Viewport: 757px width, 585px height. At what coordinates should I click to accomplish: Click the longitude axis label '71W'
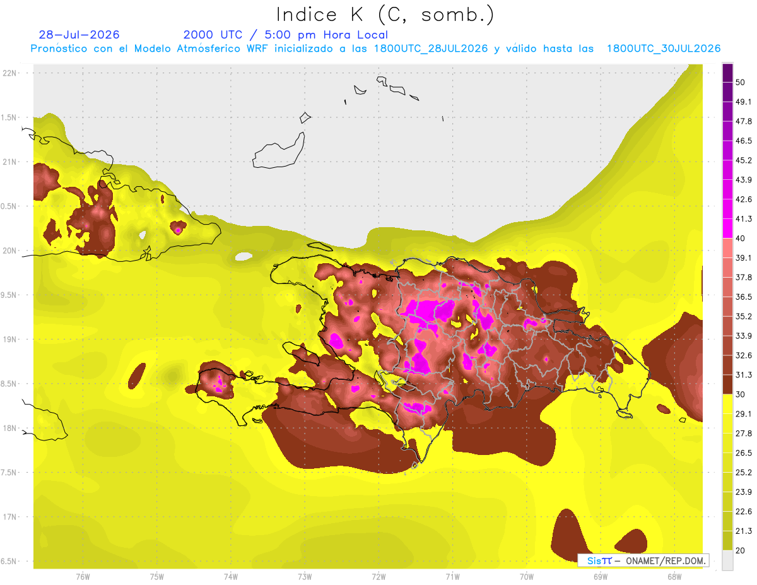(452, 576)
